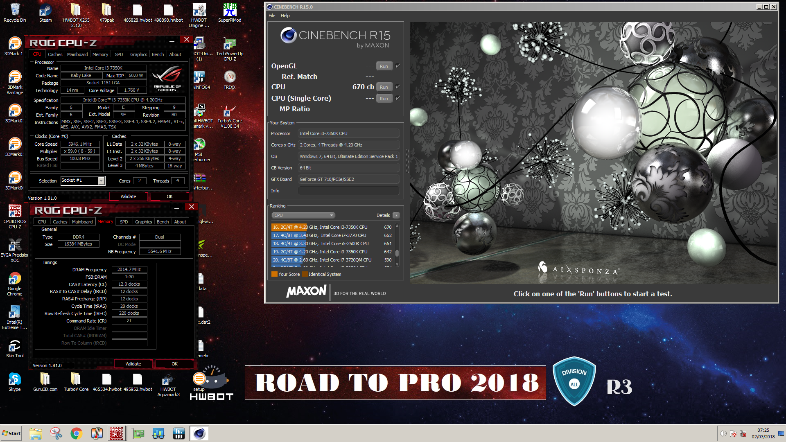
Task: Open the TRIXX desktop shortcut
Action: [x=230, y=80]
